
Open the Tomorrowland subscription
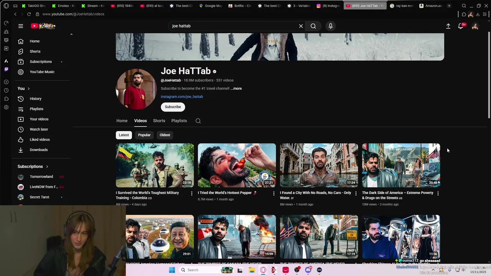point(42,177)
